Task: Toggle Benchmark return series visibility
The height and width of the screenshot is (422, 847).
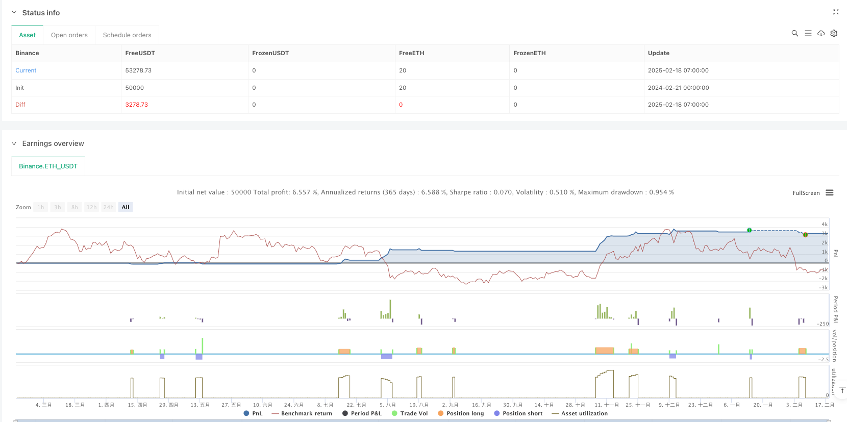Action: 302,413
